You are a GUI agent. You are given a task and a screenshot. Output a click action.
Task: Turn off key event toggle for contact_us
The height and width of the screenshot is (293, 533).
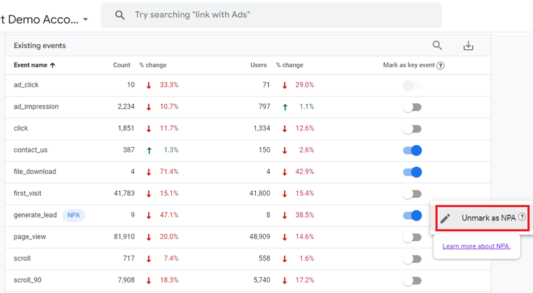[x=412, y=150]
